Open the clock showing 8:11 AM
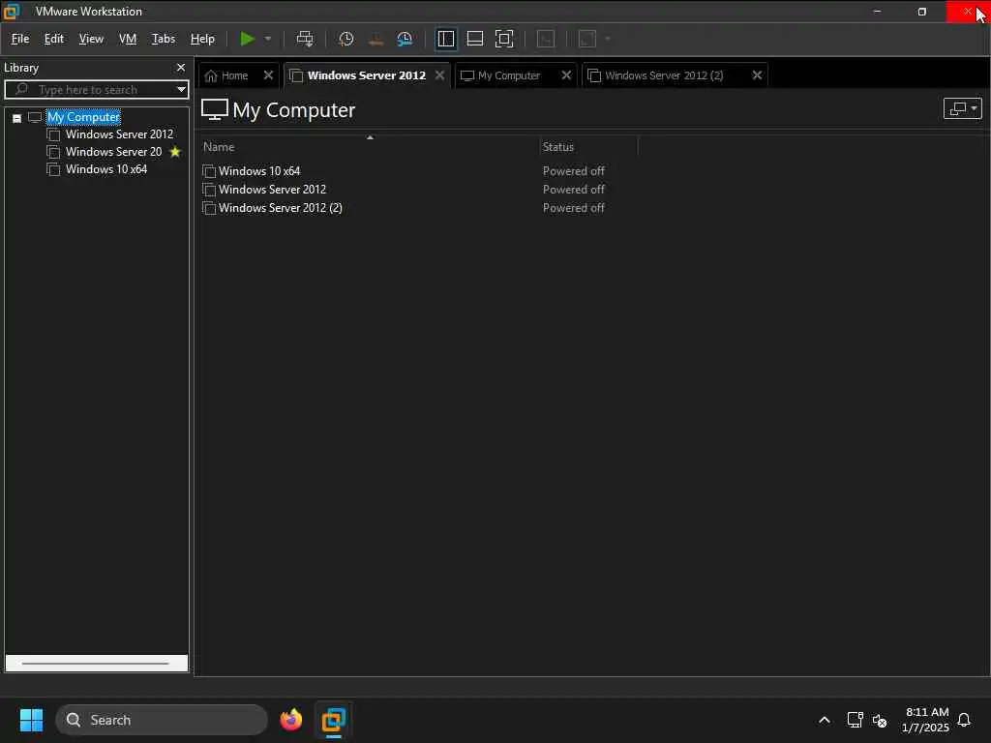 click(x=925, y=720)
